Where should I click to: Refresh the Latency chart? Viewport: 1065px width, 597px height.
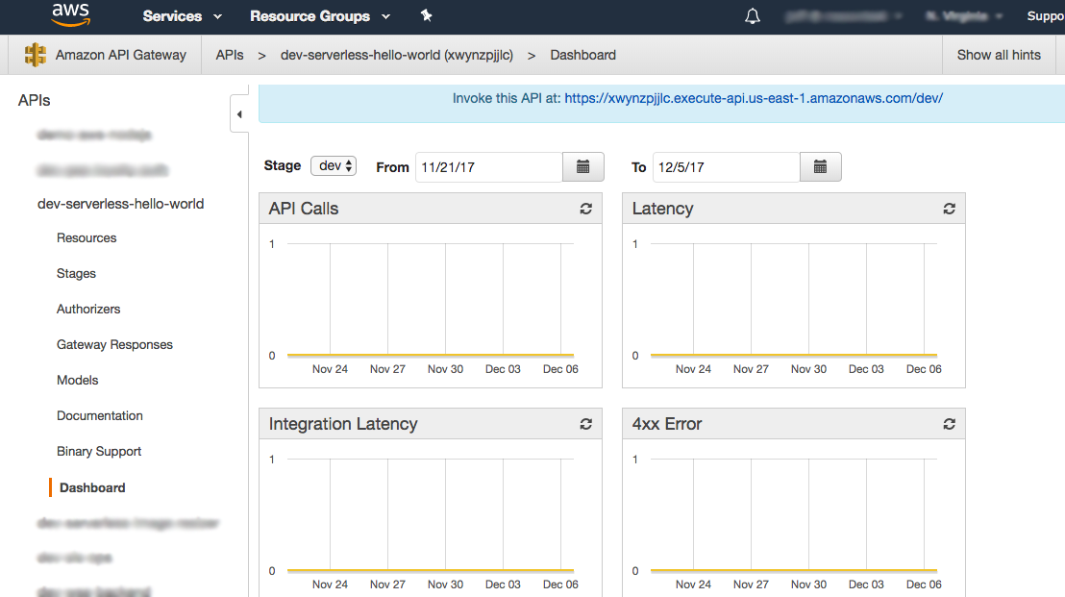point(949,209)
